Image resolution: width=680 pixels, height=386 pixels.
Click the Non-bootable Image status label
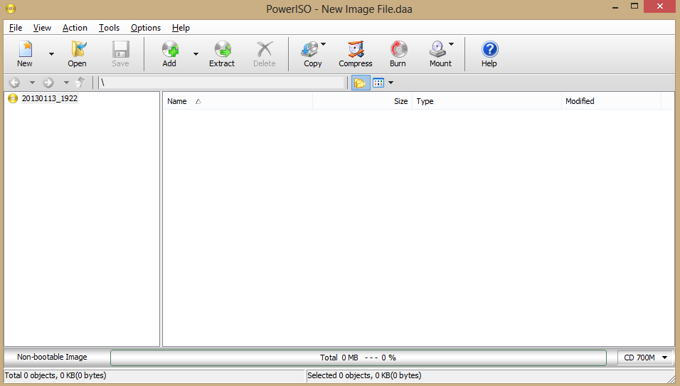coord(52,357)
